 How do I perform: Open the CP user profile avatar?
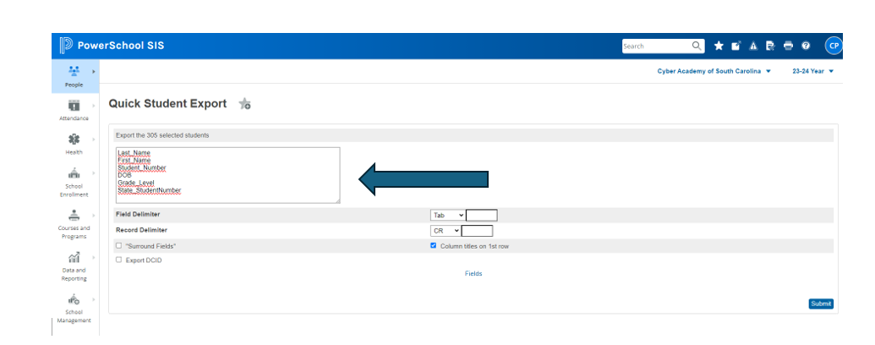(x=834, y=46)
